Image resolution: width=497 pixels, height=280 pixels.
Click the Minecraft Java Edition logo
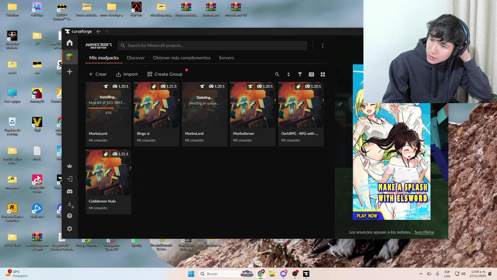(99, 45)
